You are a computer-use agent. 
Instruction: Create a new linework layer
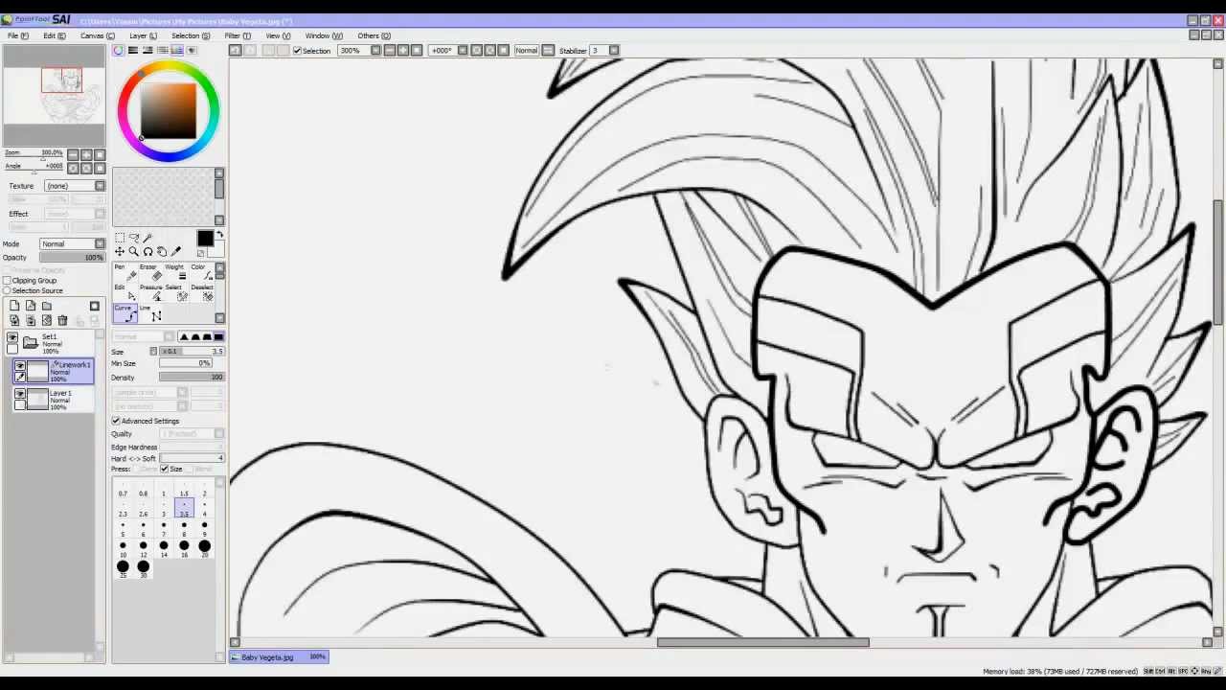(31, 306)
